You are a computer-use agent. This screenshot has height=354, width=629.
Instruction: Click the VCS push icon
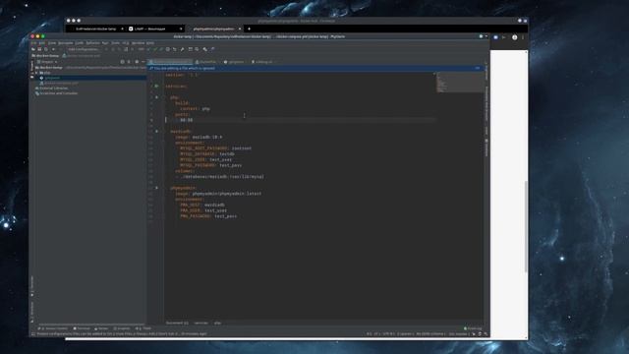point(161,49)
